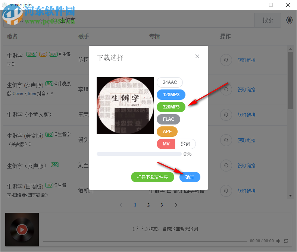
Task: Open settings gear icon
Action: pos(290,20)
